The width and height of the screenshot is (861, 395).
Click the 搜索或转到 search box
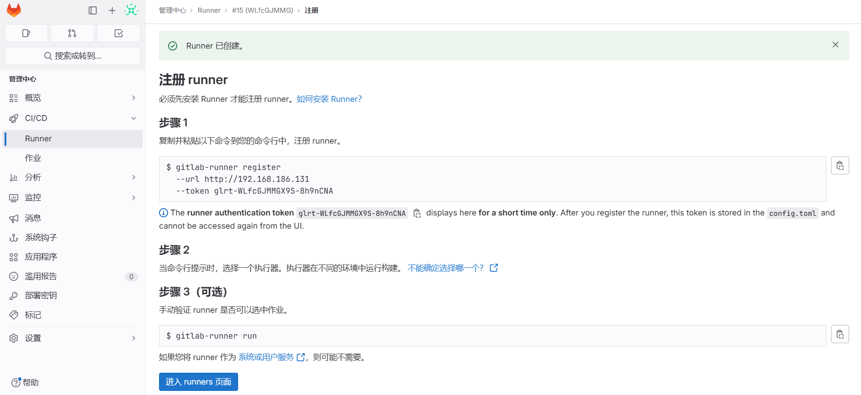(x=72, y=56)
